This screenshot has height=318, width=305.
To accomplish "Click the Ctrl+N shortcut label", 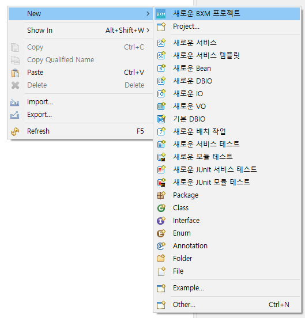I will pyautogui.click(x=279, y=305).
